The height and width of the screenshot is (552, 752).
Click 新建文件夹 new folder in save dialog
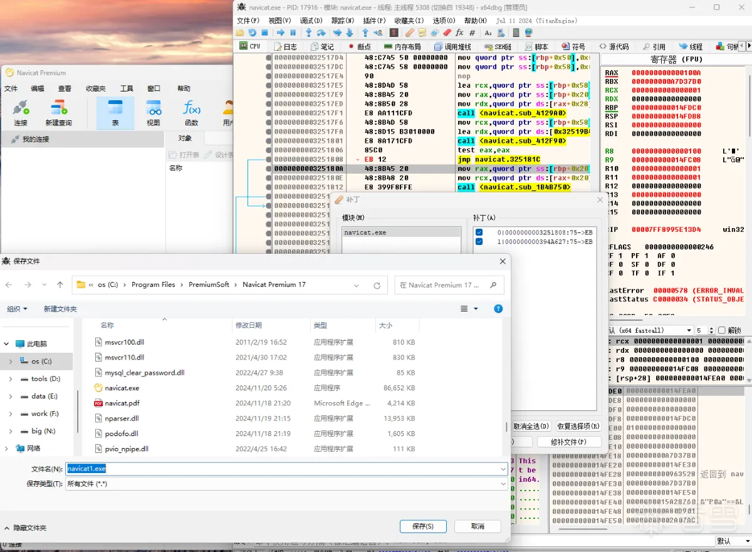coord(60,309)
